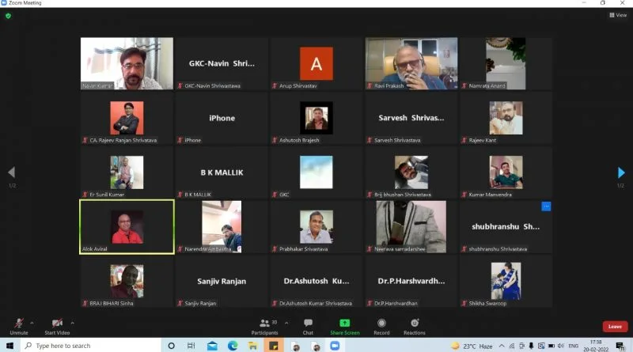Start recording with the Record button
The height and width of the screenshot is (352, 633).
point(381,324)
